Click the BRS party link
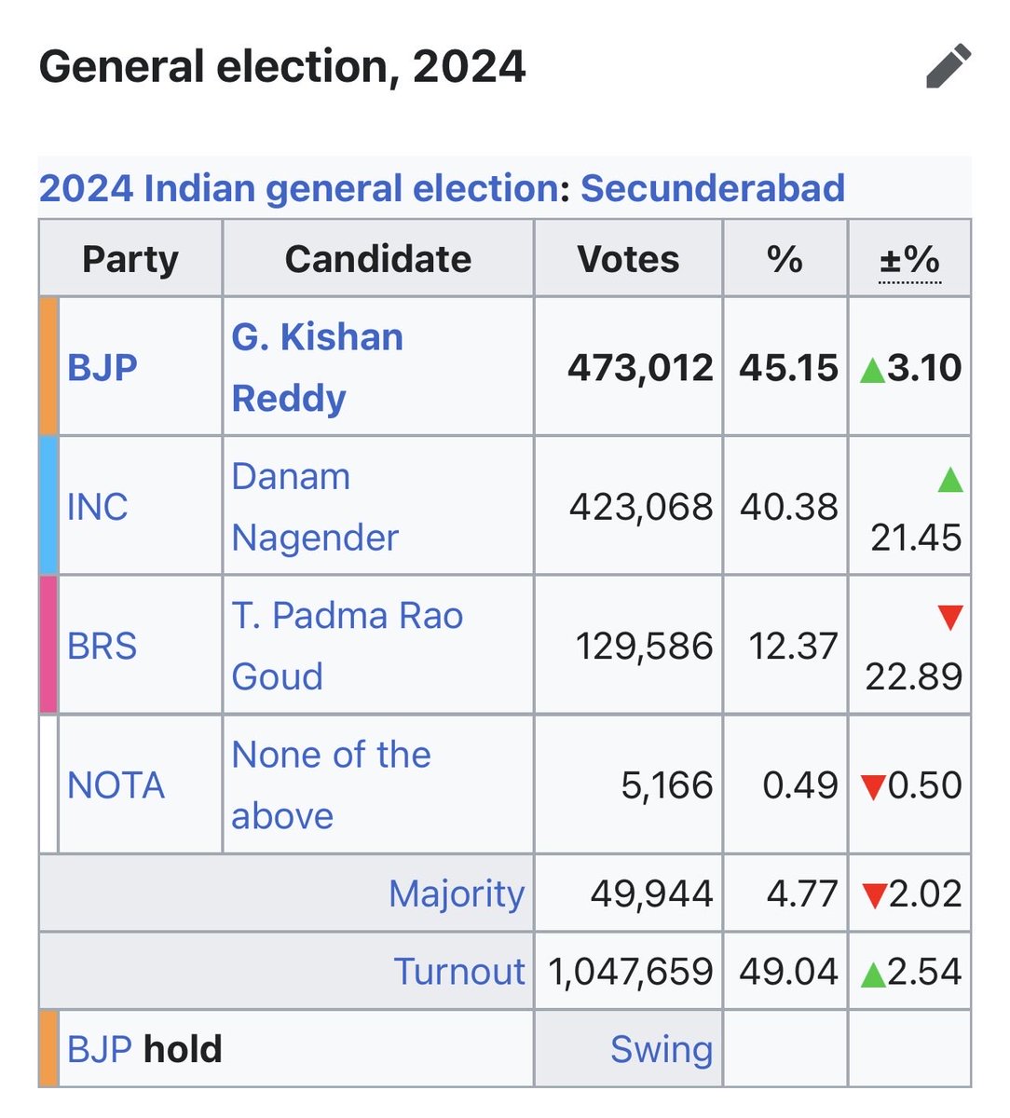Screen dimensions: 1010x1118 pos(102,646)
